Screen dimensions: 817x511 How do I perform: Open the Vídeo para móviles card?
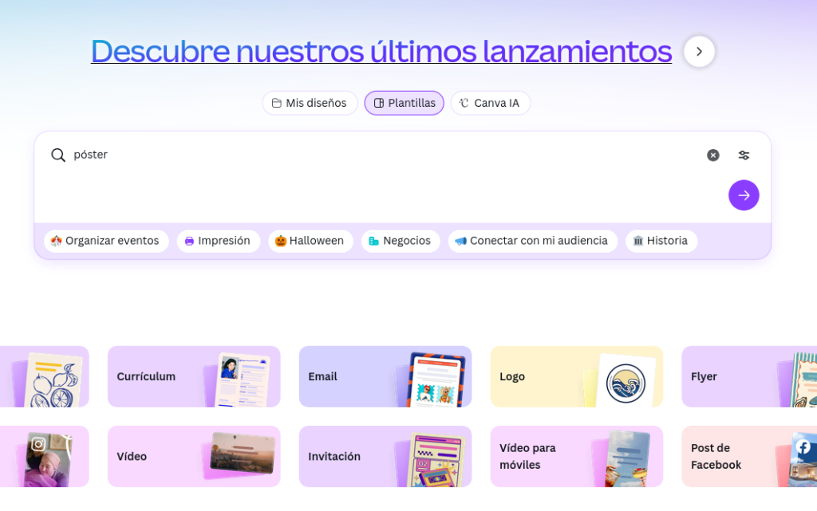click(576, 457)
